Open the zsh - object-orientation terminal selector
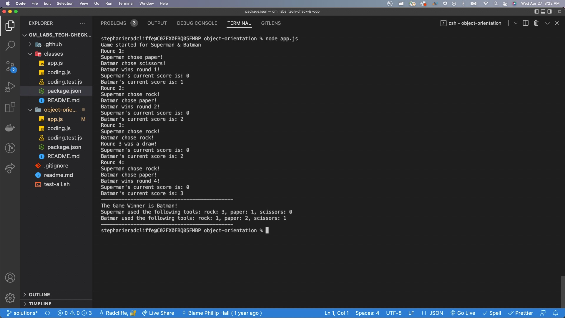565x318 pixels. click(471, 23)
